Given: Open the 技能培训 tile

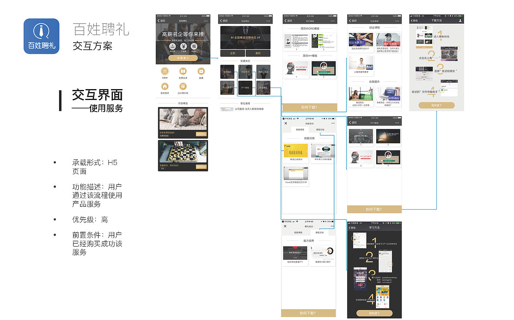Looking at the screenshot, I should click(x=245, y=72).
